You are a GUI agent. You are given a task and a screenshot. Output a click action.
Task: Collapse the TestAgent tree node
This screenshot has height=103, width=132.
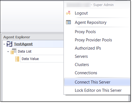coord(4,44)
